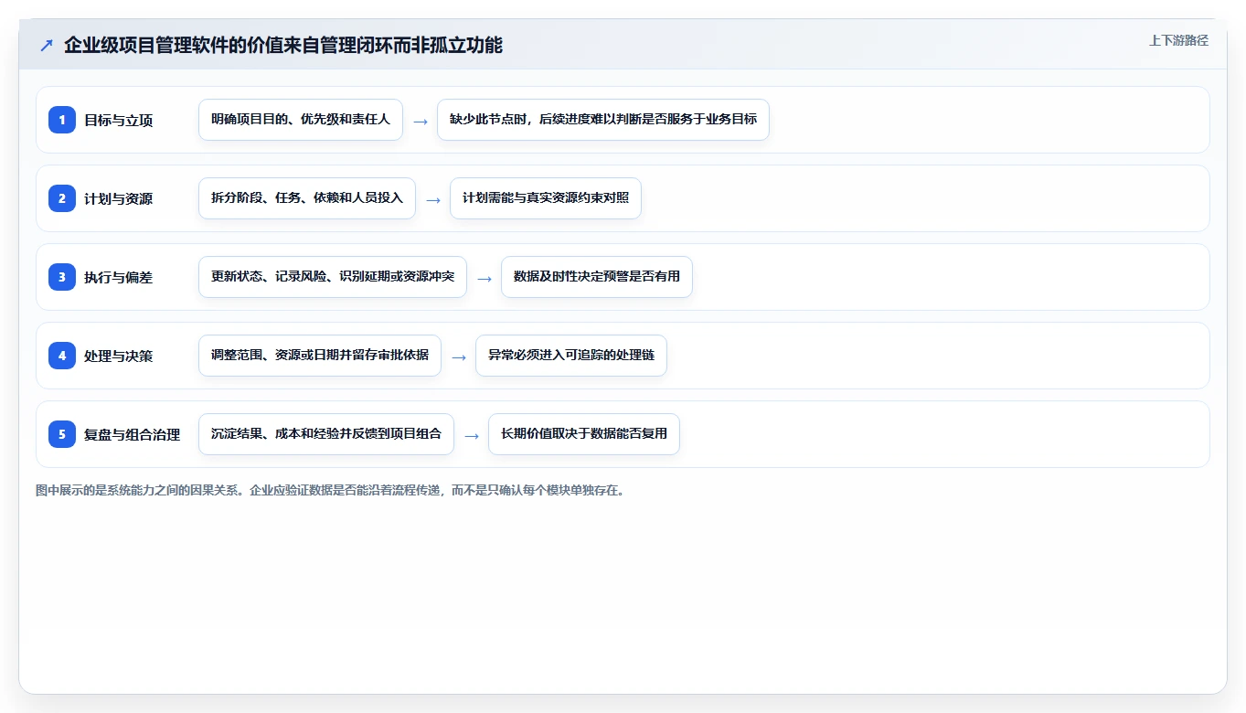Click the 数据及时性决定预警是否有用 box
This screenshot has width=1246, height=713.
point(597,277)
